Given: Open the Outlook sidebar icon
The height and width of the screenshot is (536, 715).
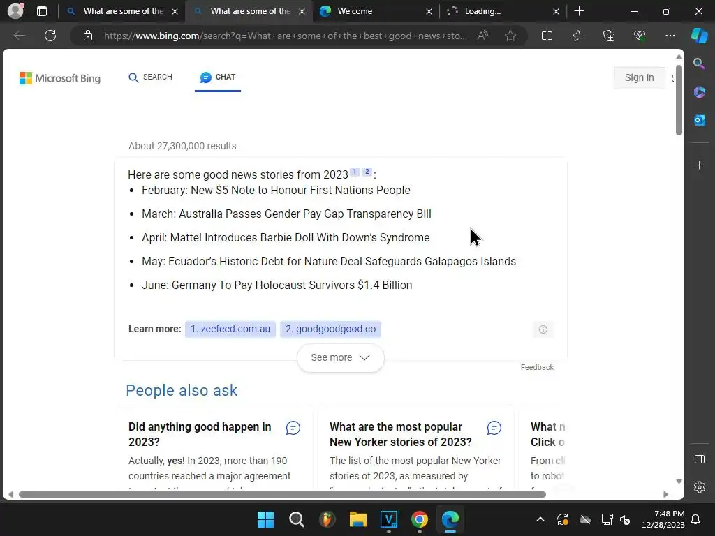Looking at the screenshot, I should [699, 120].
